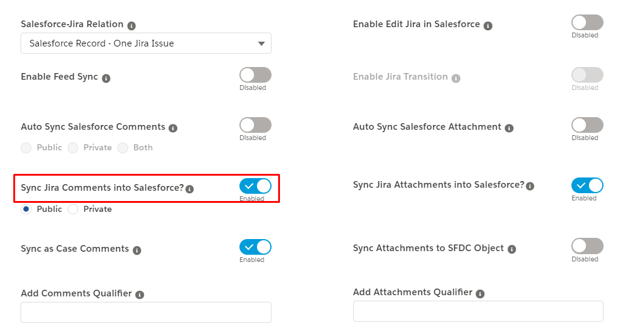Disable Sync Jira Attachments into Salesforce toggle

click(x=587, y=185)
